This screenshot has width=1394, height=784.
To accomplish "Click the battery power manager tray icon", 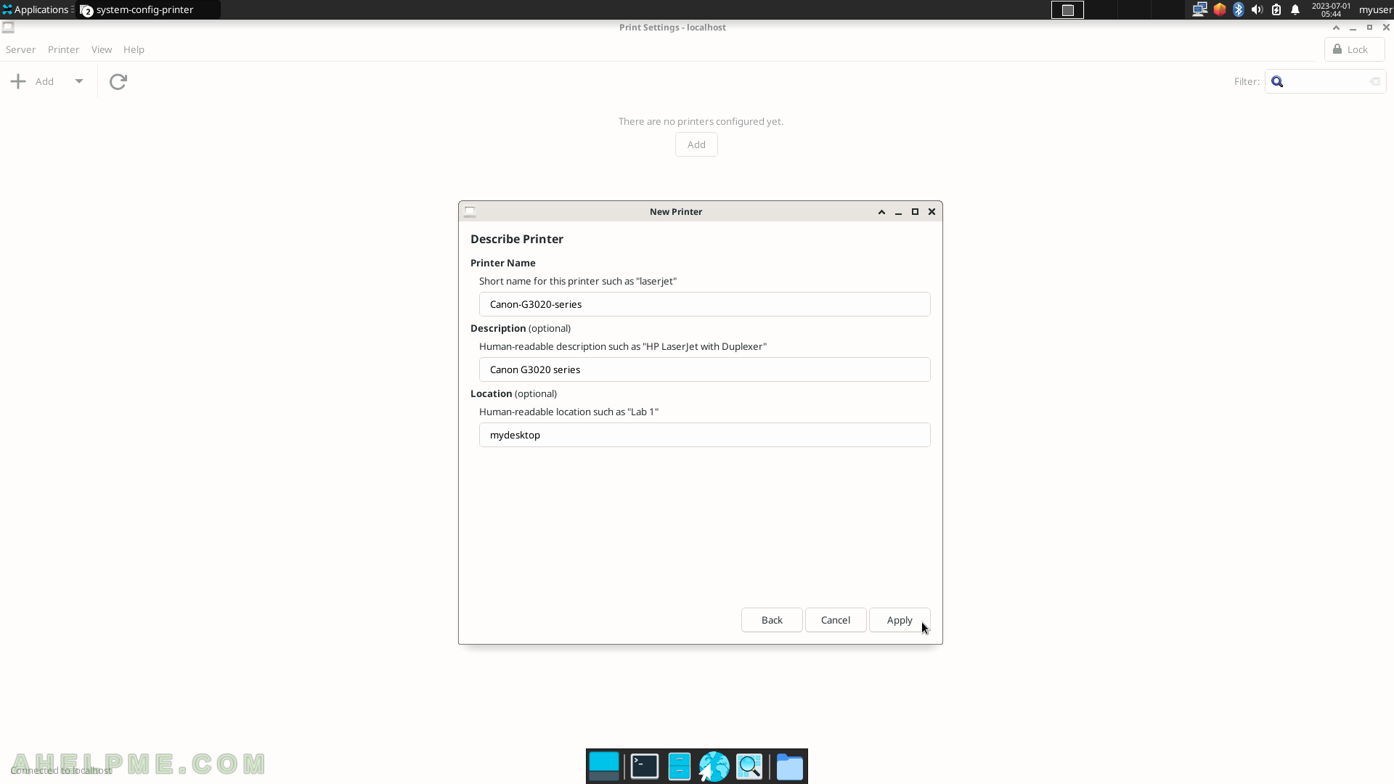I will pyautogui.click(x=1276, y=9).
